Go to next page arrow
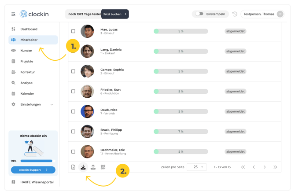This screenshot has height=195, width=295. 265,167
